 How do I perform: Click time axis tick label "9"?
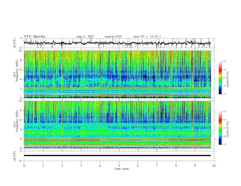pyautogui.click(x=195, y=166)
